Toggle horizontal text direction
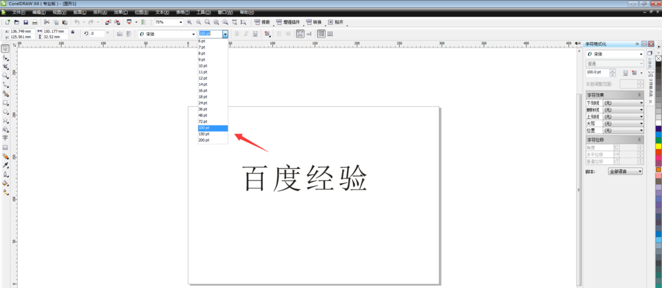The height and width of the screenshot is (288, 662). pos(321,34)
